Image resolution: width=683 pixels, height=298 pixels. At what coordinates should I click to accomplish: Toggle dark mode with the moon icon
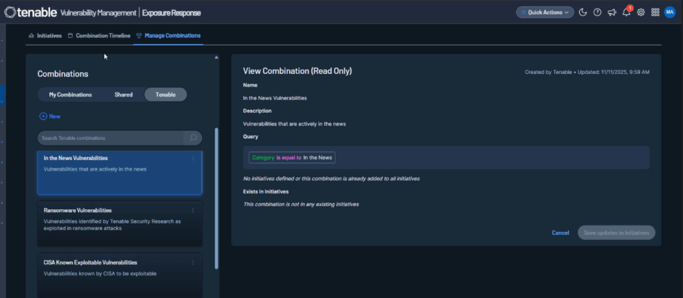click(583, 12)
